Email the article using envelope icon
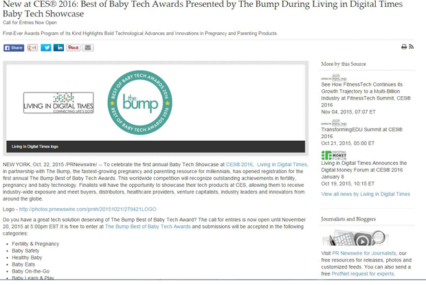 point(88,48)
